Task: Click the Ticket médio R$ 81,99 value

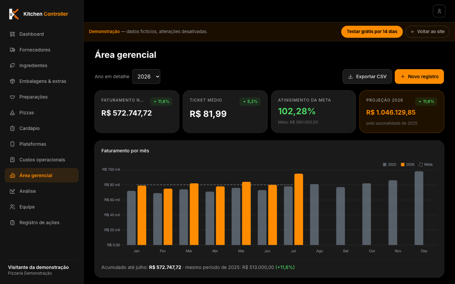Action: point(208,114)
